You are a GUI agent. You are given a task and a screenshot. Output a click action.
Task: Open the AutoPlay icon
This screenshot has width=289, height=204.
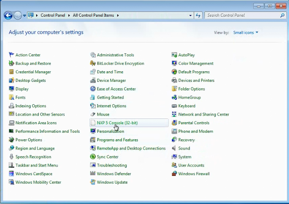pos(174,55)
